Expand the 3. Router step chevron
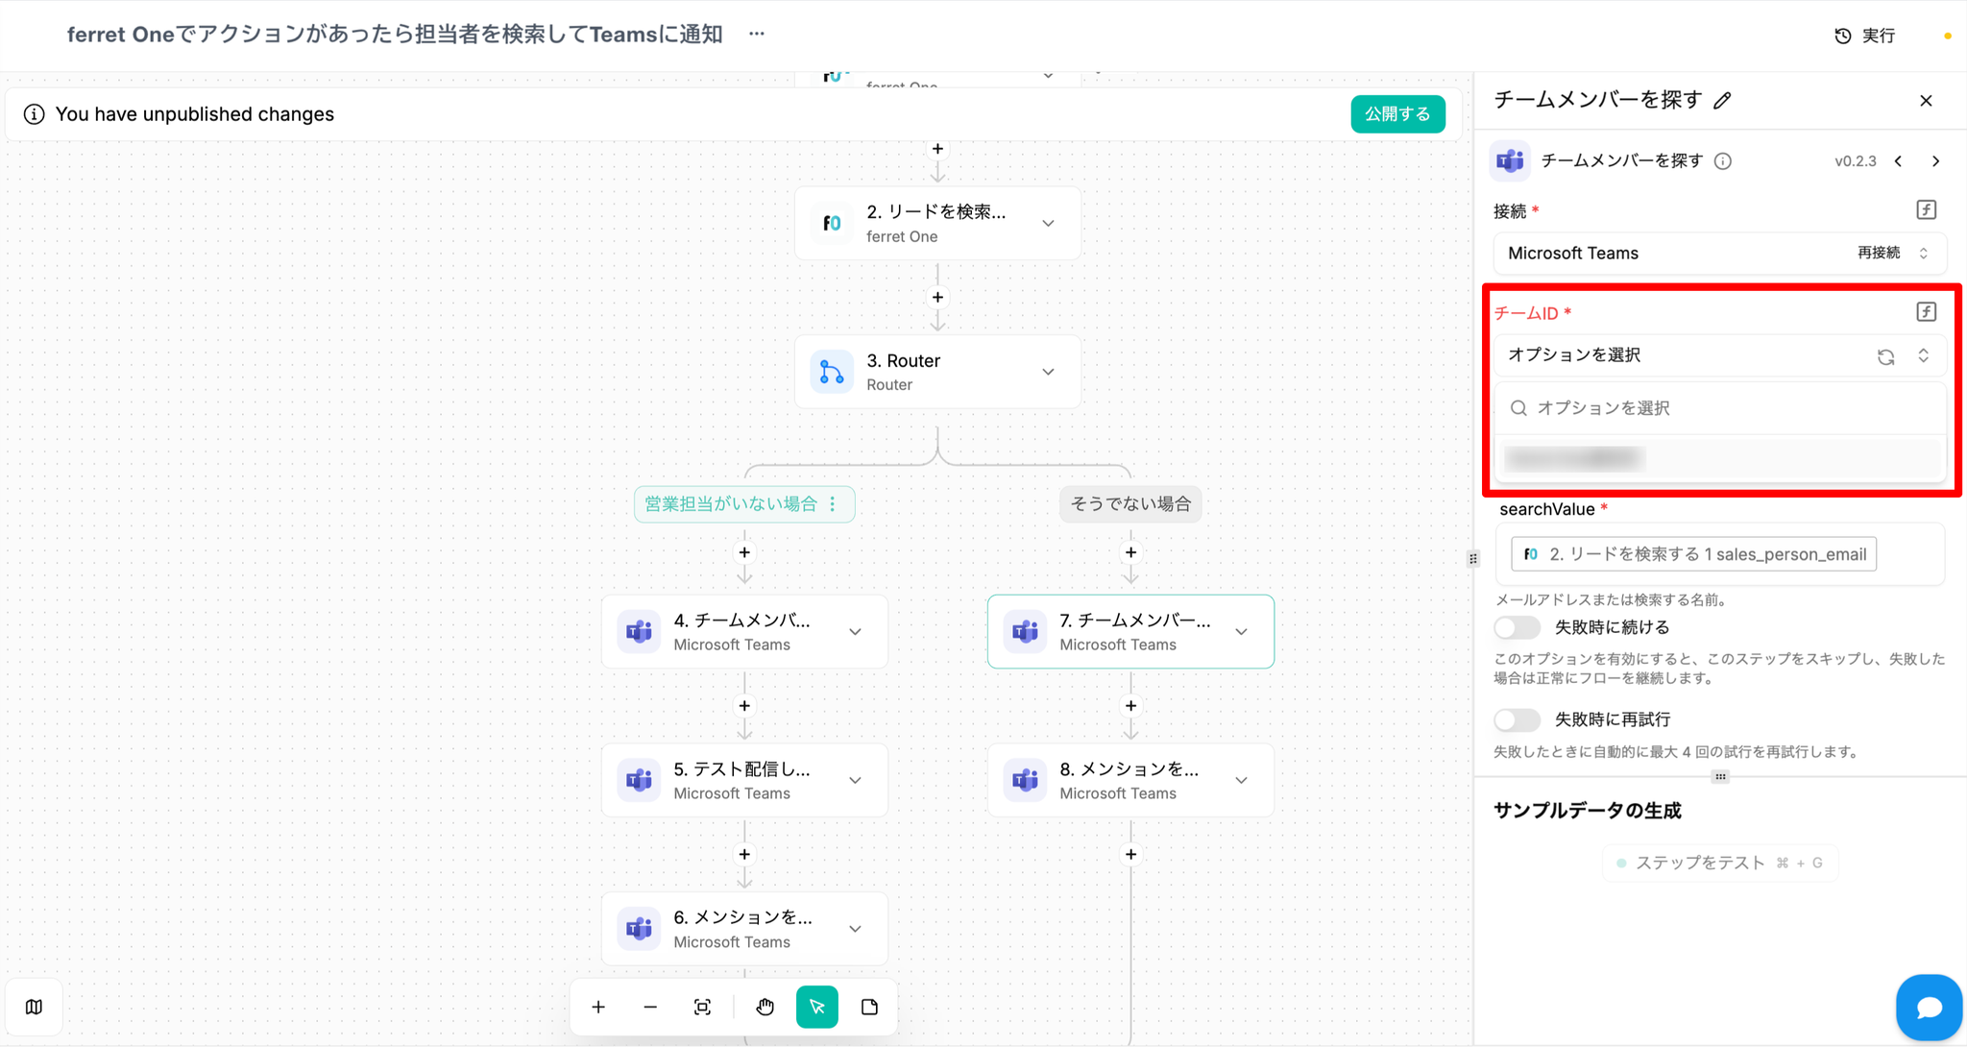This screenshot has height=1047, width=1967. coord(1048,372)
